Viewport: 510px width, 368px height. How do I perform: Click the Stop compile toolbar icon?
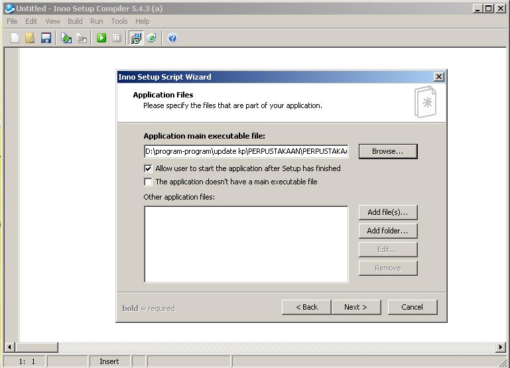[x=82, y=38]
